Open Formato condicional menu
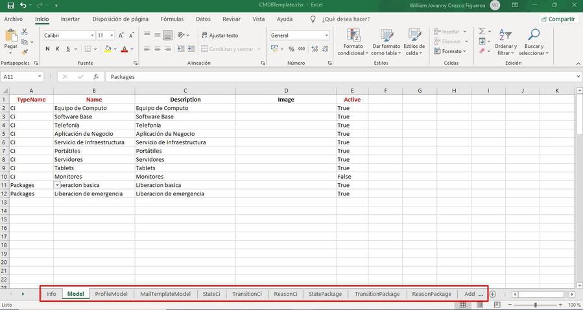The image size is (583, 310). (353, 42)
